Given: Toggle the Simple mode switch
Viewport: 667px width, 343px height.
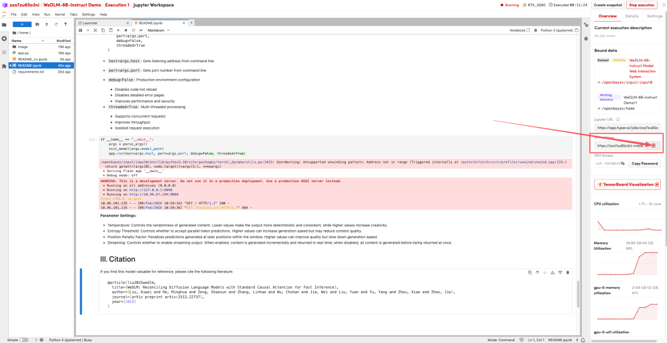Looking at the screenshot, I should pyautogui.click(x=23, y=340).
